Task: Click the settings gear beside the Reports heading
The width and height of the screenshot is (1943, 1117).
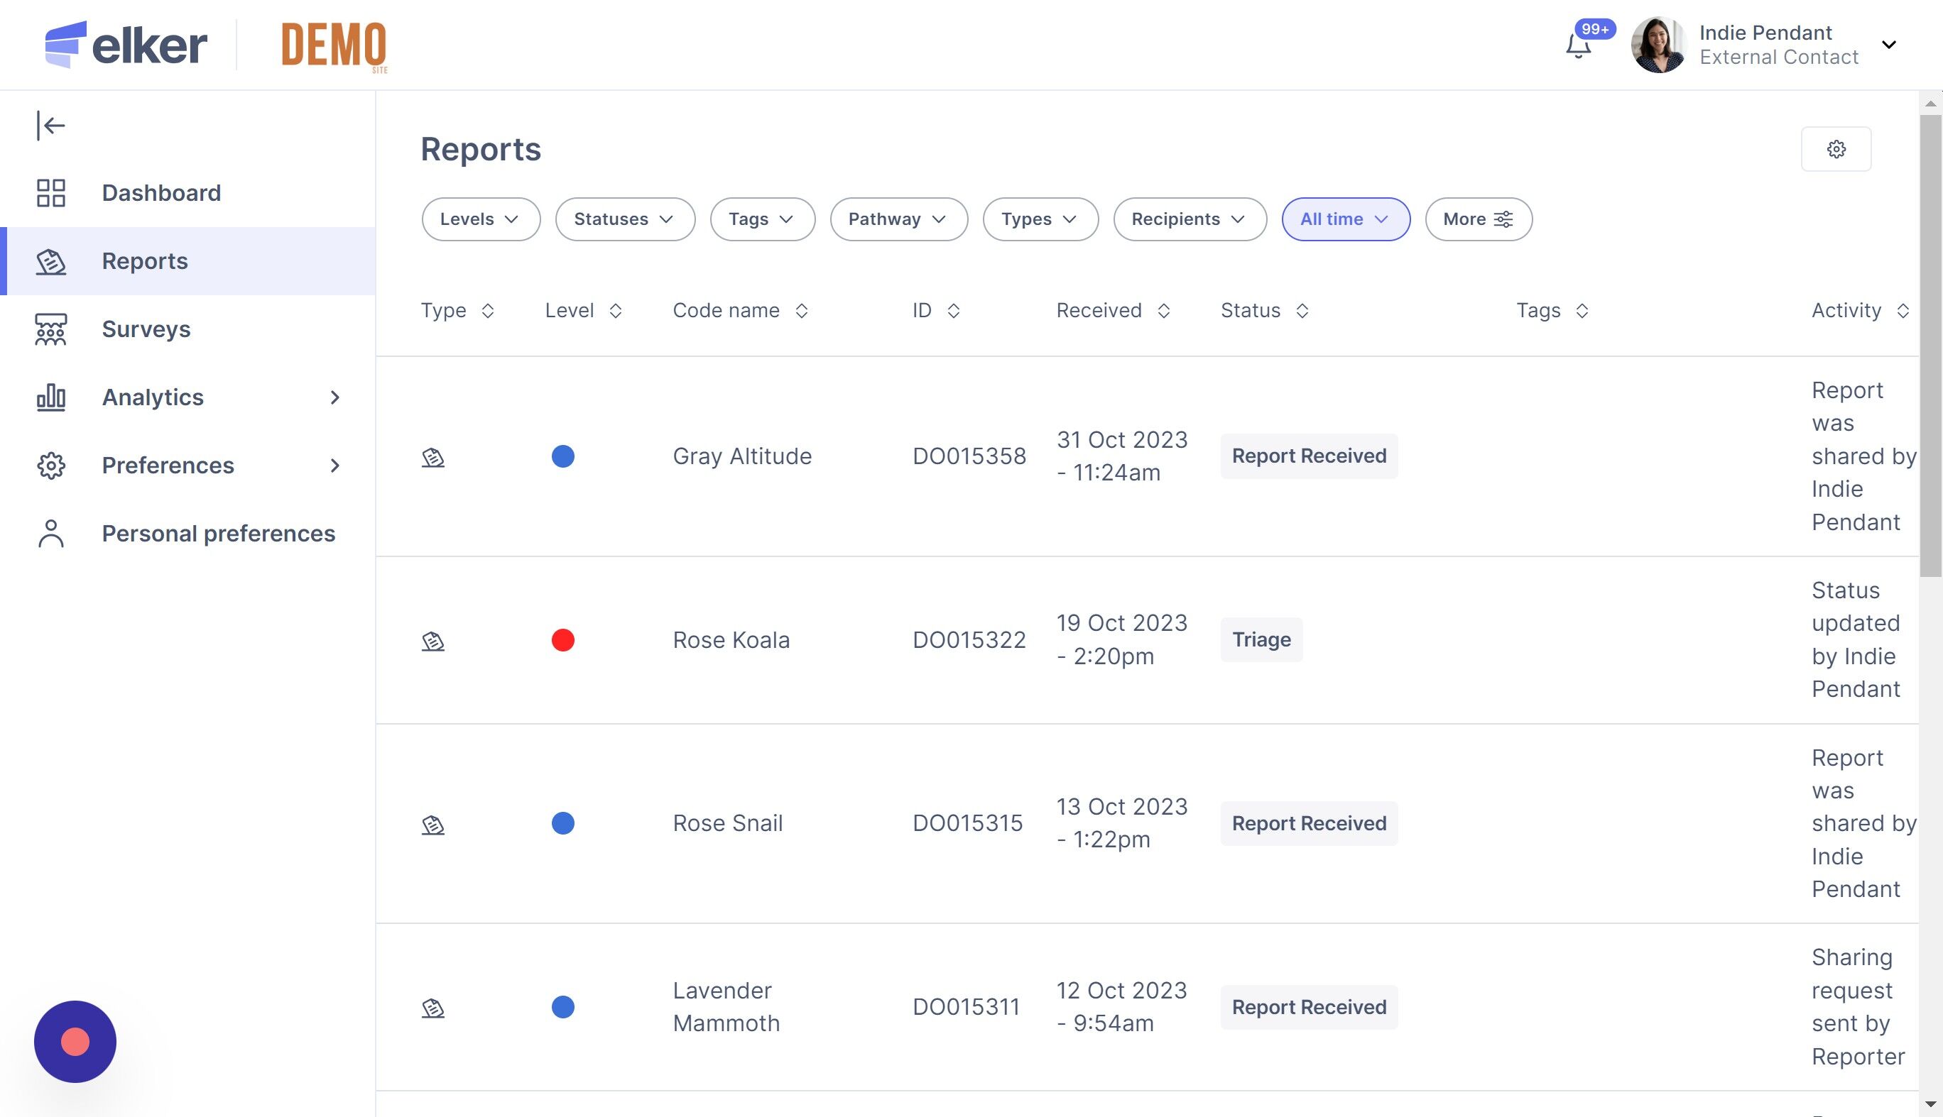Action: click(1836, 149)
